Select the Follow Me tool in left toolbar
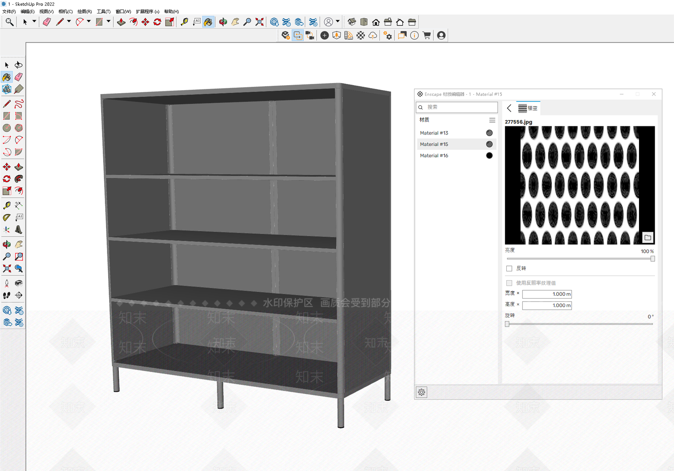The image size is (674, 471). pyautogui.click(x=19, y=179)
